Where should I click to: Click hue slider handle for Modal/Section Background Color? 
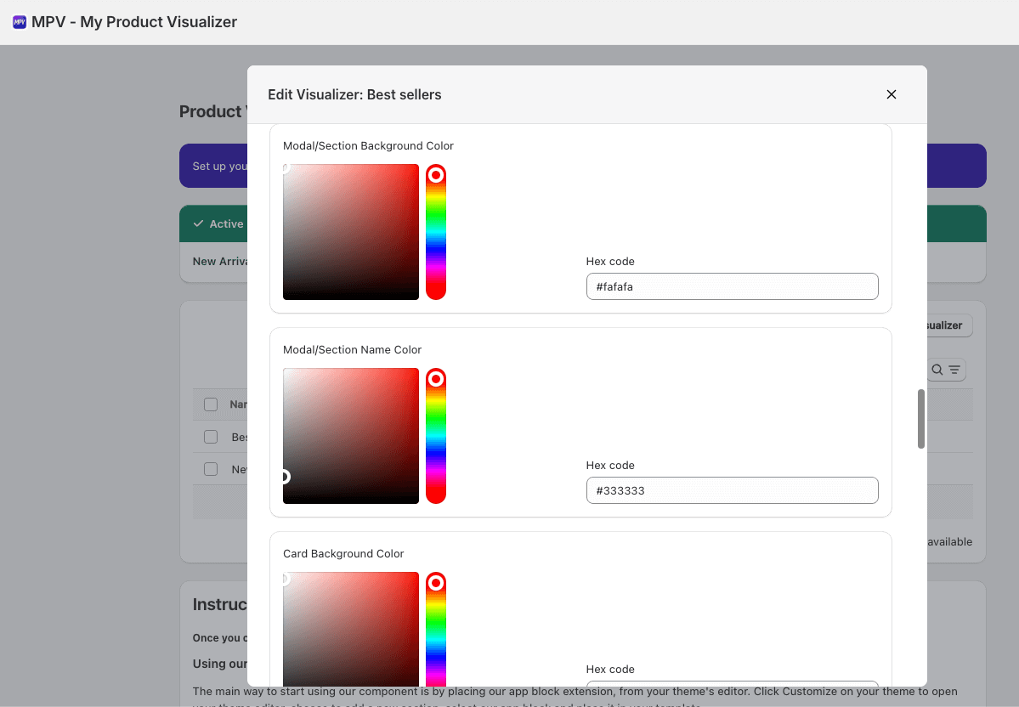[436, 175]
